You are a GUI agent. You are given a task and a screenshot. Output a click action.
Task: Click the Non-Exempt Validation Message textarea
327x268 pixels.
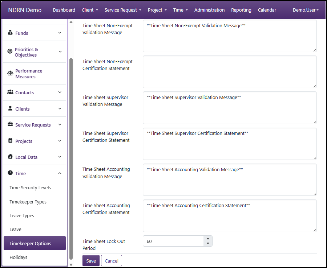[x=230, y=36]
